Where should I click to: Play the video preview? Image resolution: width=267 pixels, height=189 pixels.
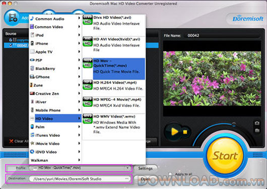(x=174, y=132)
